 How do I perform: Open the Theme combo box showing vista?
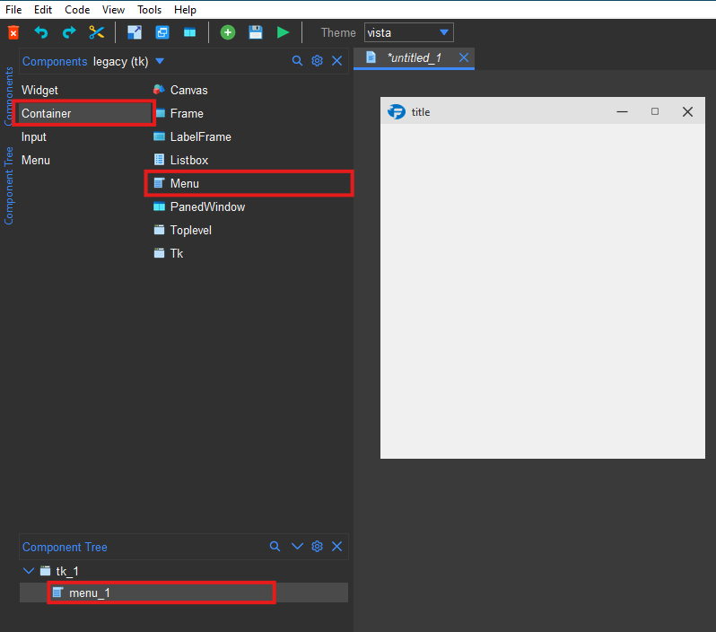tap(408, 32)
